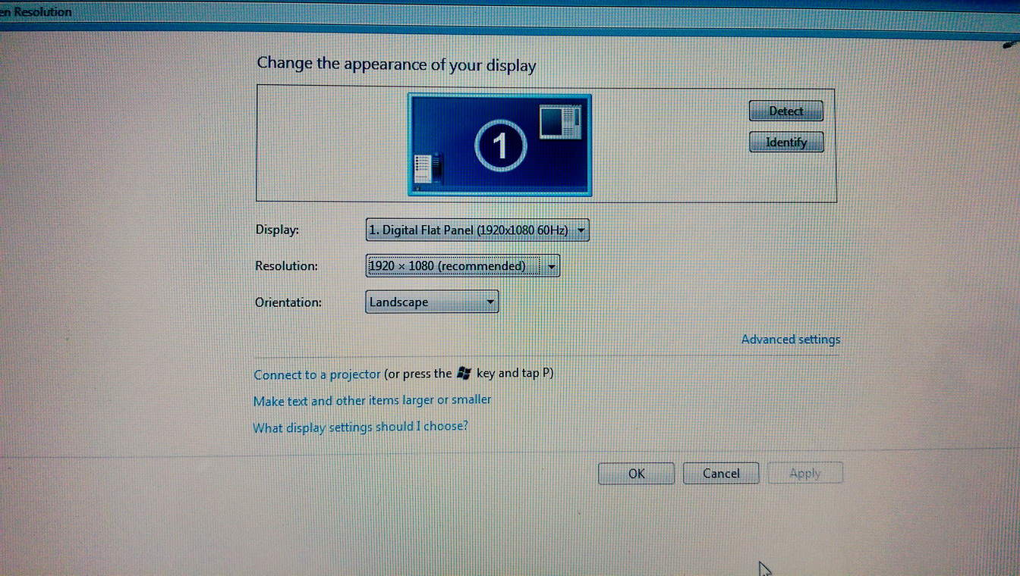The width and height of the screenshot is (1020, 576).
Task: Click the Detect button
Action: click(x=785, y=111)
